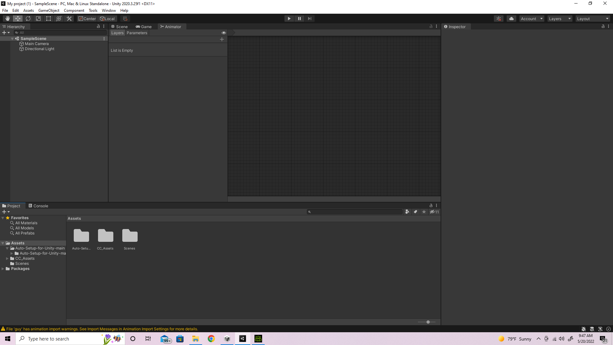613x345 pixels.
Task: Collapse the Favorites group
Action: pyautogui.click(x=3, y=218)
